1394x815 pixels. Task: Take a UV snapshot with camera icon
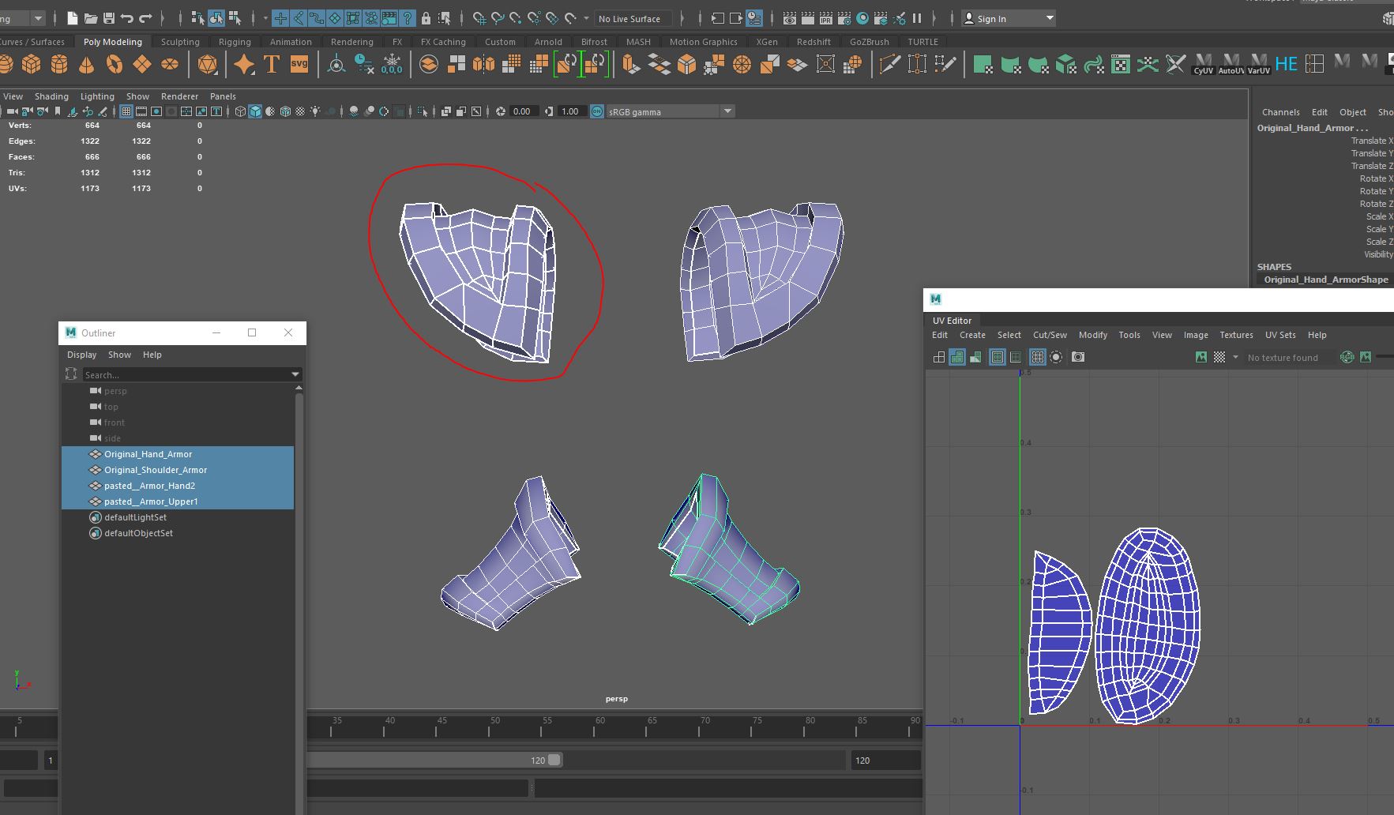pos(1078,358)
